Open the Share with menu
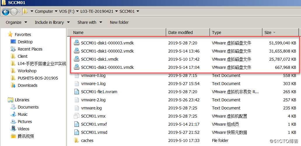Screen dimensions: 301x146 (90, 22)
